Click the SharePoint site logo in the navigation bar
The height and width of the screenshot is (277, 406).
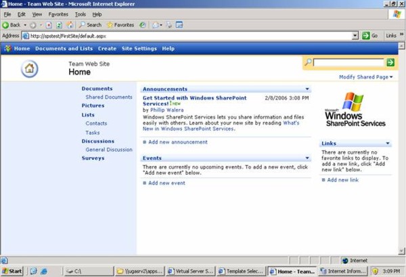coord(7,49)
